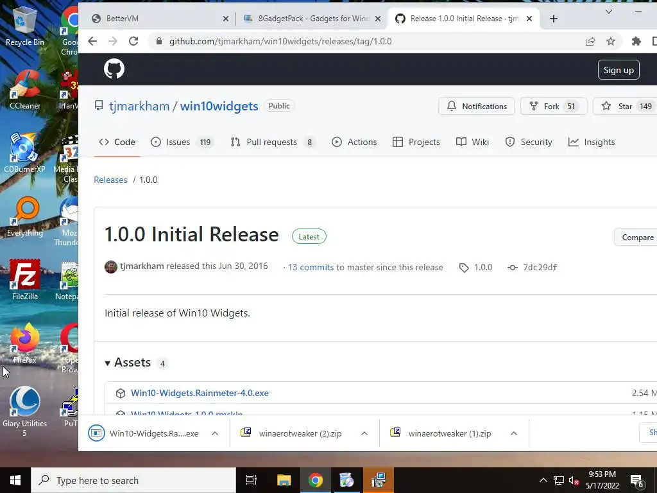Open Task View from the taskbar

[x=252, y=480]
